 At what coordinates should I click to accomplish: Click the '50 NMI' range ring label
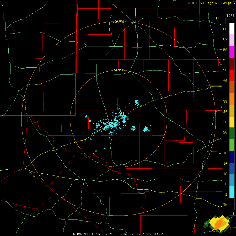point(119,70)
